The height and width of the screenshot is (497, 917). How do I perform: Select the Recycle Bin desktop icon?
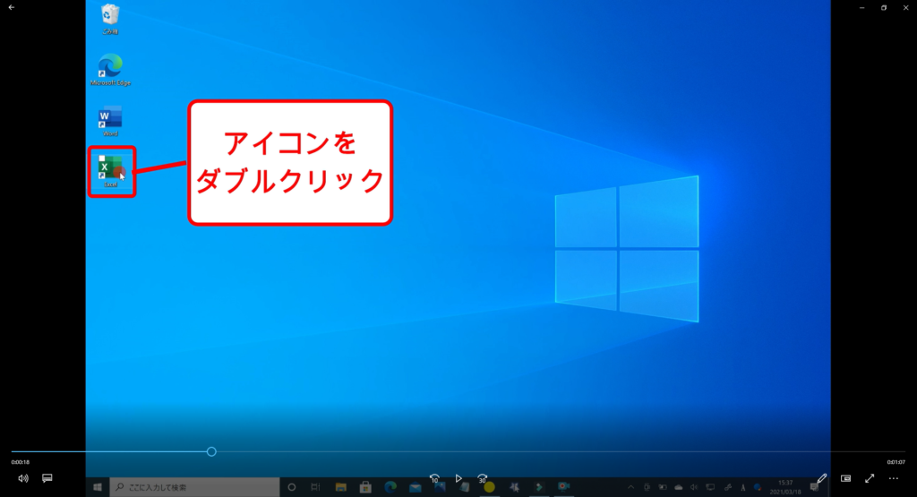[111, 14]
